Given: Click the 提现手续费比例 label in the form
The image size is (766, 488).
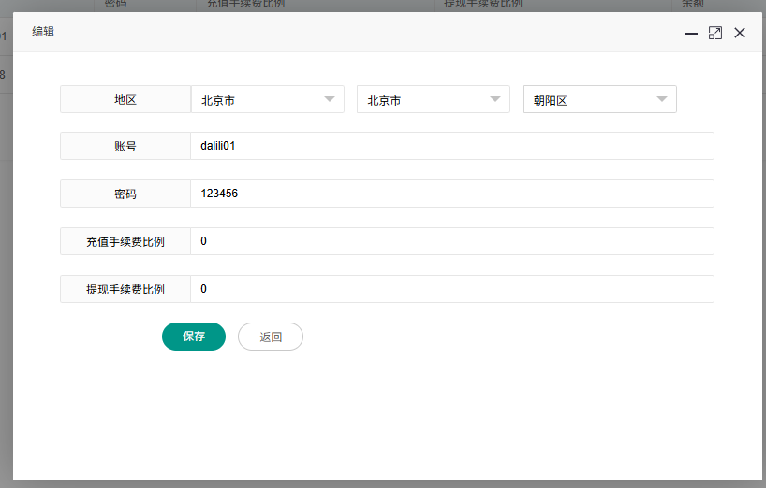Looking at the screenshot, I should 125,289.
